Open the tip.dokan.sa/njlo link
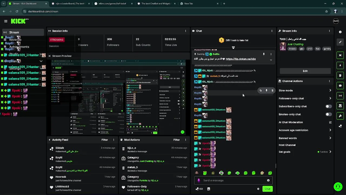The width and height of the screenshot is (346, 195). (241, 59)
